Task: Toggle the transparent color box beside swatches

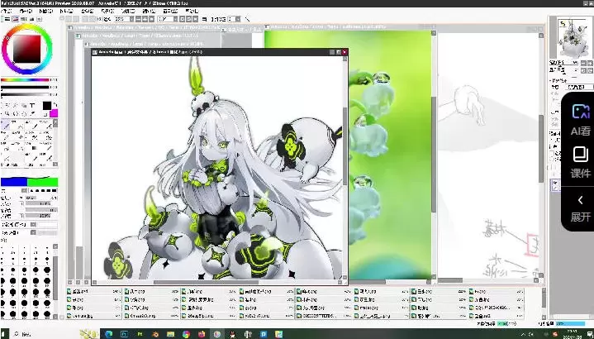Action: pos(45,114)
